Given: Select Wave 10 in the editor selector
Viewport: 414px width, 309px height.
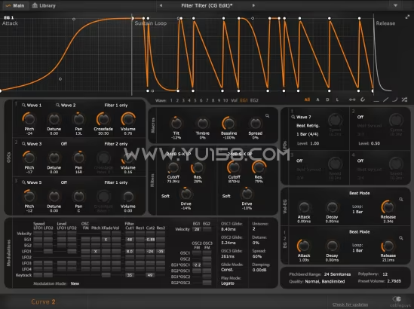Looking at the screenshot, I should (x=225, y=100).
